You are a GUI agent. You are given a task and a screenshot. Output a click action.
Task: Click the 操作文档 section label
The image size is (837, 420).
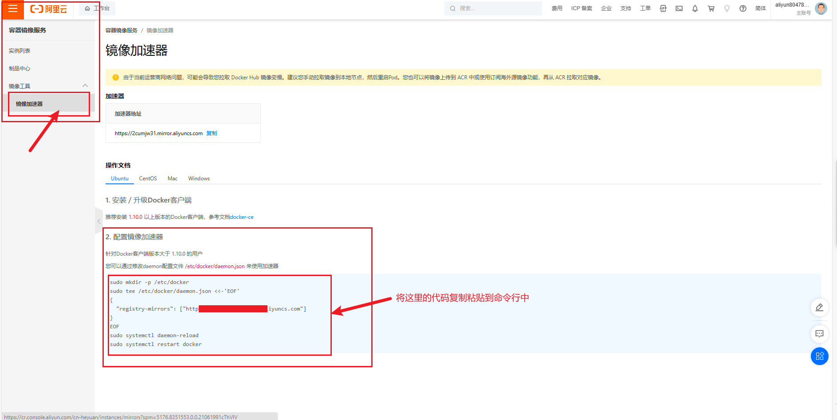pyautogui.click(x=118, y=165)
